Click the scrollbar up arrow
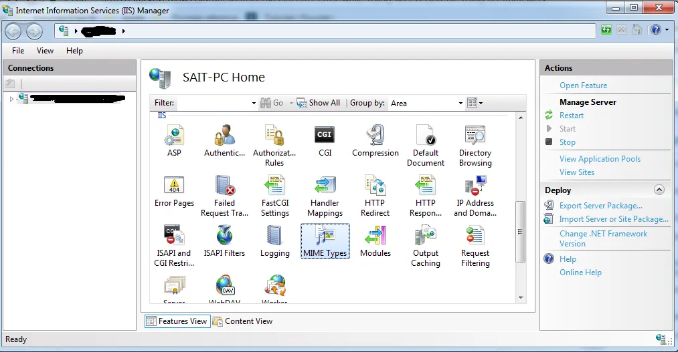Viewport: 678px width, 352px height. pyautogui.click(x=521, y=118)
